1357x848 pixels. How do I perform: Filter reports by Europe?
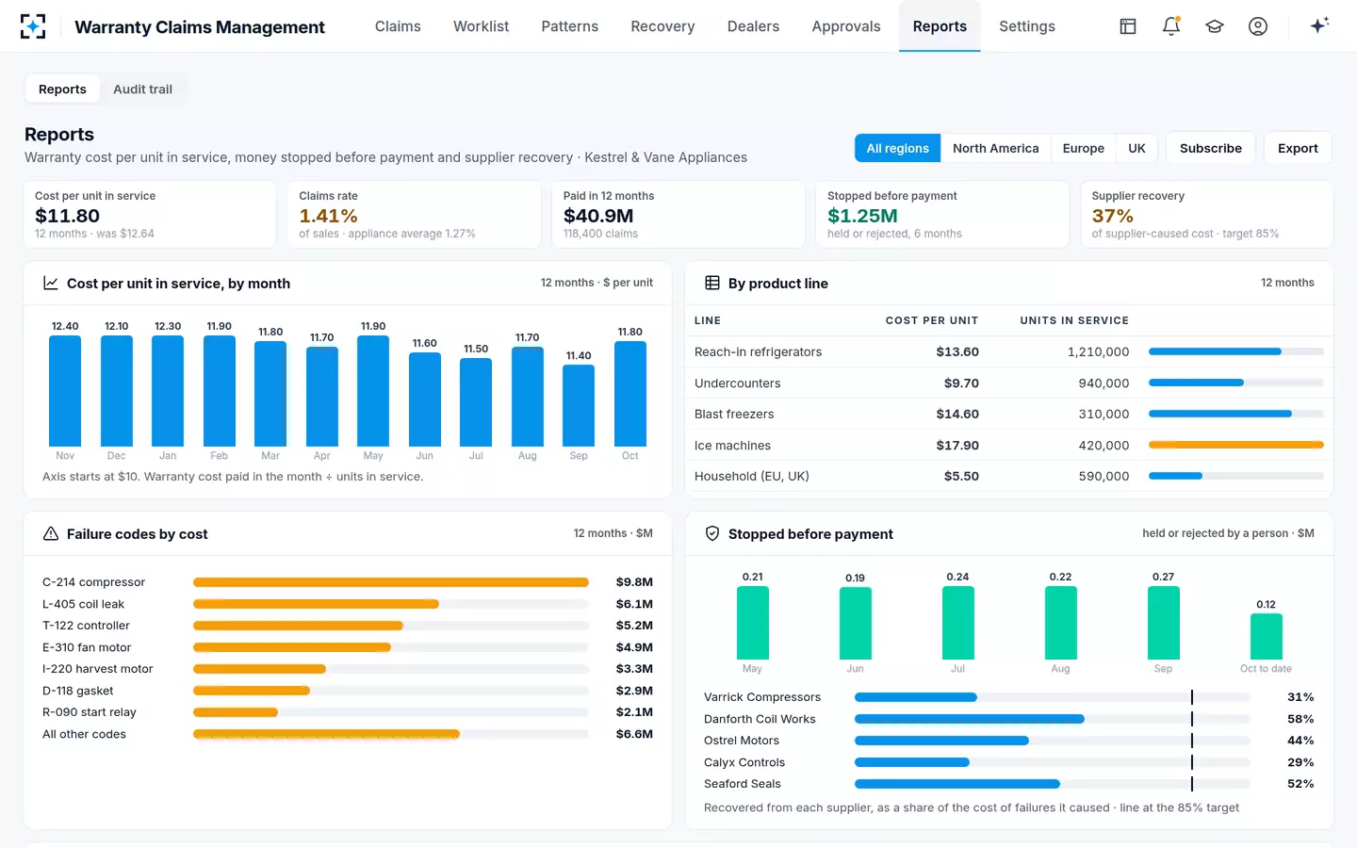pyautogui.click(x=1084, y=148)
